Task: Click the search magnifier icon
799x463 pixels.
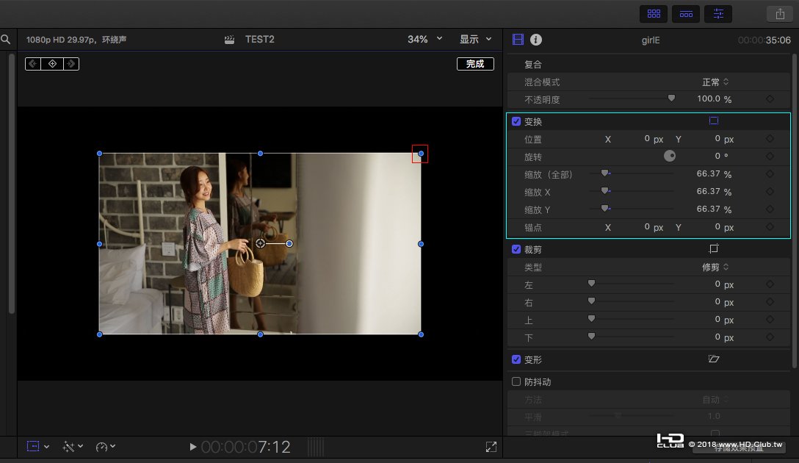Action: (x=5, y=40)
